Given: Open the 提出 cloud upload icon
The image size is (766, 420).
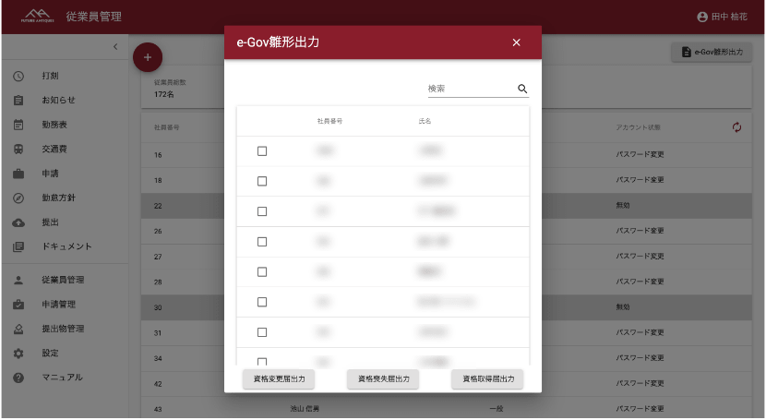Looking at the screenshot, I should tap(18, 222).
